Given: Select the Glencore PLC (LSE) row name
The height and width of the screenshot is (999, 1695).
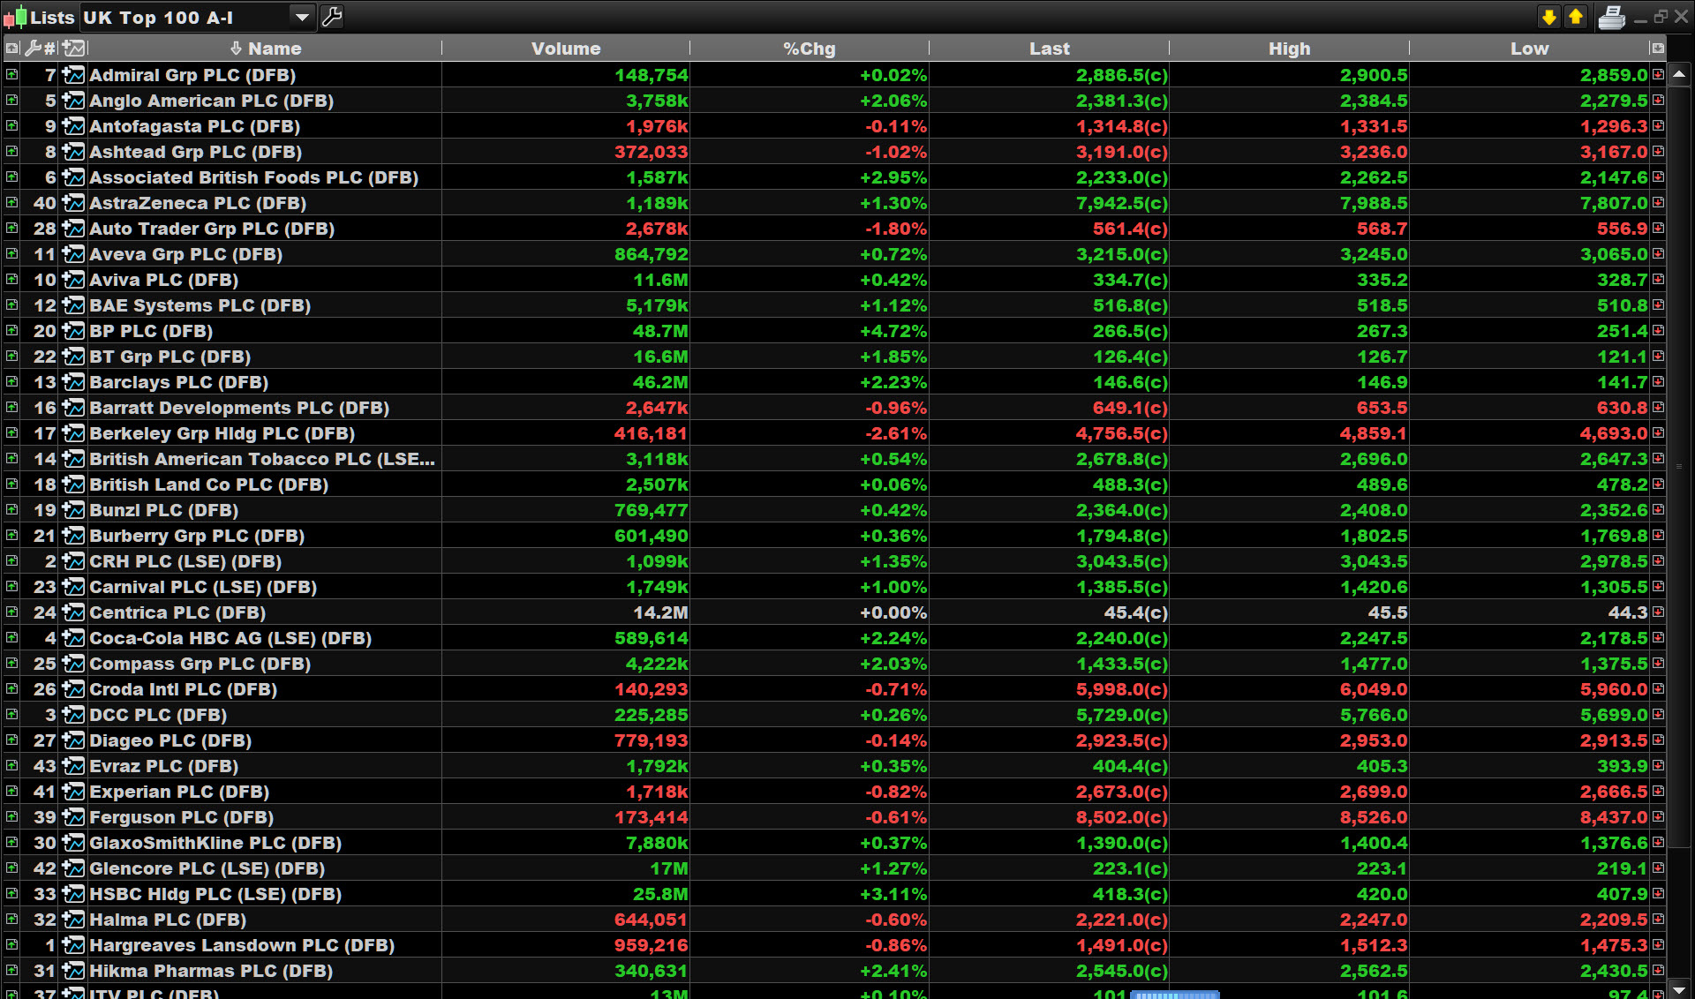Looking at the screenshot, I should [x=207, y=868].
